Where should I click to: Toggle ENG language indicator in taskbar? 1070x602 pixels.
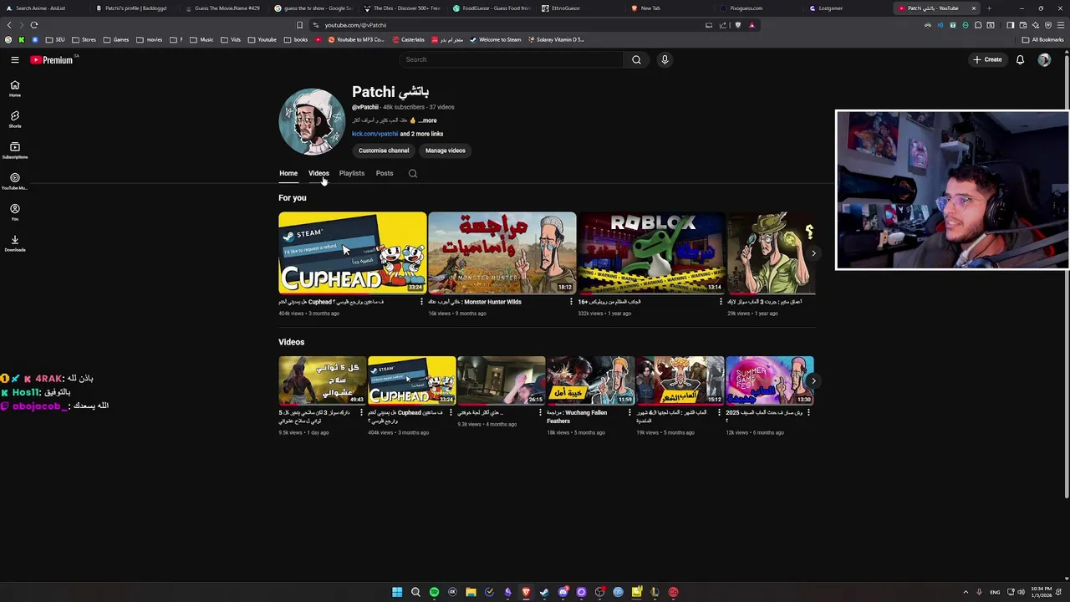click(x=995, y=592)
